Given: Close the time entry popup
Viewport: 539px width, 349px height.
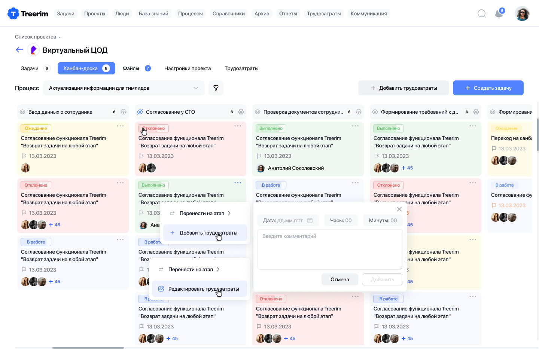Looking at the screenshot, I should [x=399, y=209].
